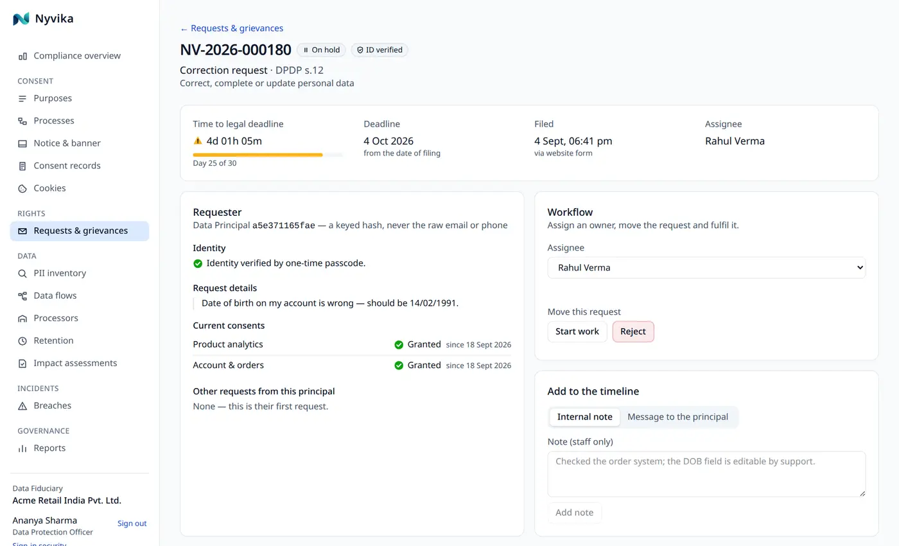Click the deadline date 4 Oct 2026
This screenshot has width=899, height=546.
coord(388,141)
